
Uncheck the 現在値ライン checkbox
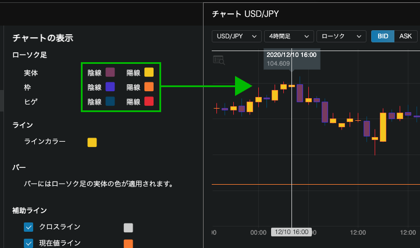(x=29, y=243)
